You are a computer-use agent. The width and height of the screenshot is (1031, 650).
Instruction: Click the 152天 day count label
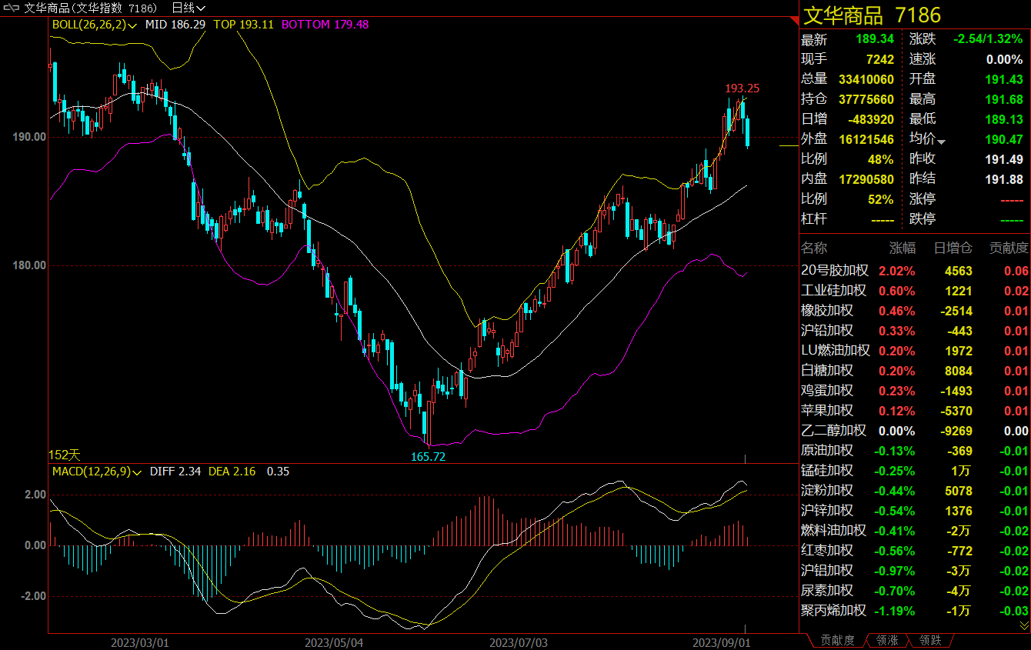coord(65,455)
